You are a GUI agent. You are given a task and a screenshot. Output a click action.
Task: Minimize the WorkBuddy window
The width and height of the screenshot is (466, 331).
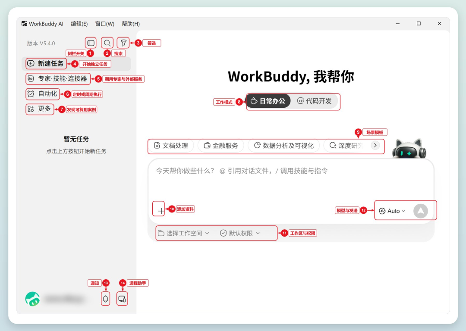click(x=398, y=23)
